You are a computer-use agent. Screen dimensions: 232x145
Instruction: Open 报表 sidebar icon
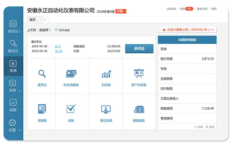(x=13, y=83)
